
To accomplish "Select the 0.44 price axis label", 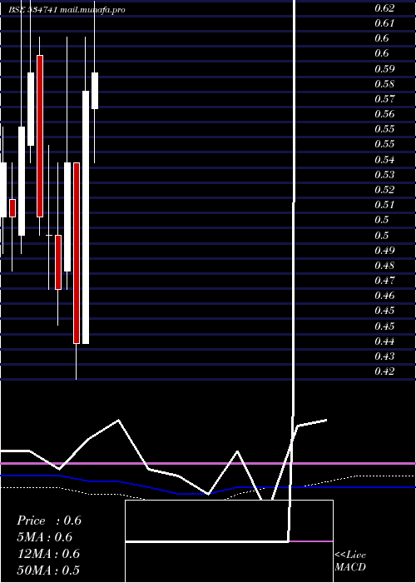I will click(x=384, y=341).
